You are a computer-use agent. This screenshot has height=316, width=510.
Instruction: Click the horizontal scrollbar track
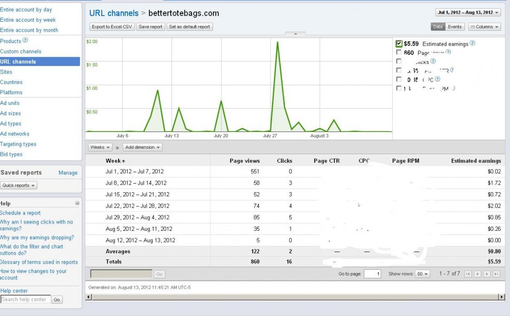point(295,297)
